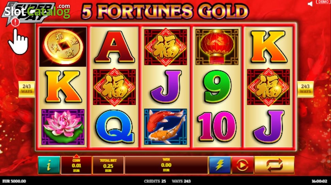Expand the coin value selector arrow

pyautogui.click(x=76, y=156)
